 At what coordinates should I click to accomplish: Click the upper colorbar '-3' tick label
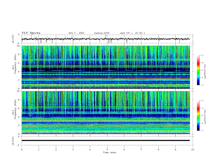(202, 55)
